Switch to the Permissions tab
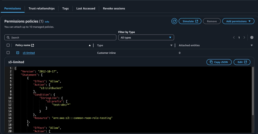 [13, 8]
